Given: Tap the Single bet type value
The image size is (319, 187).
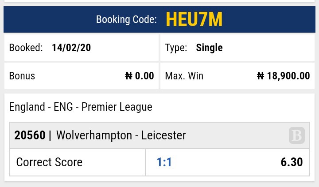Looking at the screenshot, I should click(209, 48).
